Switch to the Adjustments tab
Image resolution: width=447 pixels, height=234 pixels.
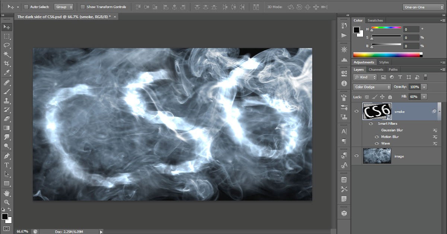364,62
